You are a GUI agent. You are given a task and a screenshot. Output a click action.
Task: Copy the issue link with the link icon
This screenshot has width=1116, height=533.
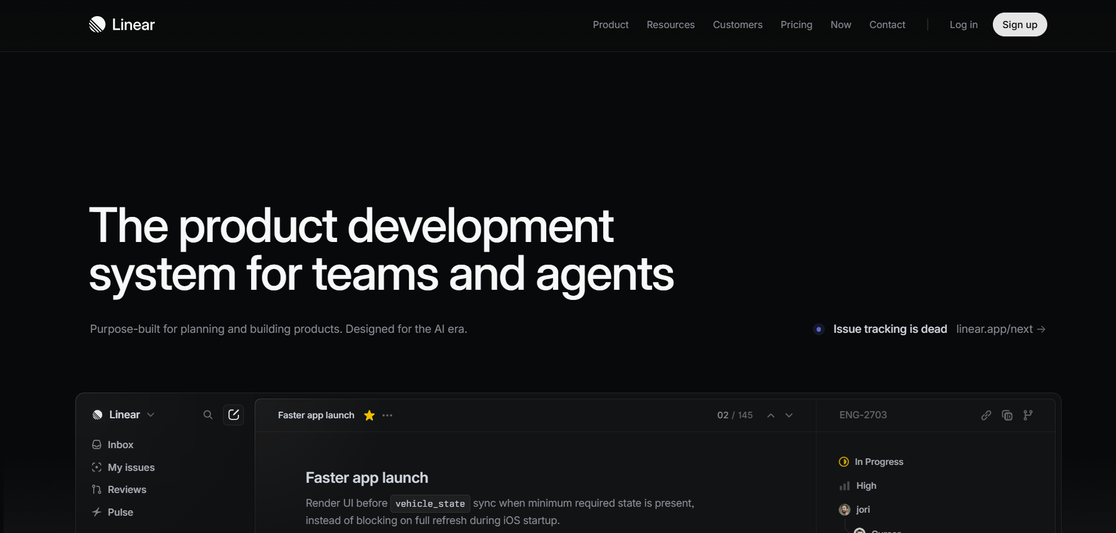coord(986,415)
